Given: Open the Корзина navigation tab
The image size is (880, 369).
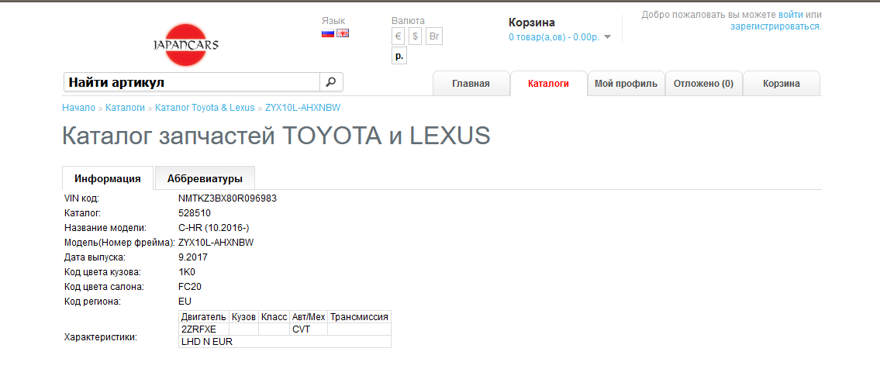Looking at the screenshot, I should click(x=782, y=84).
